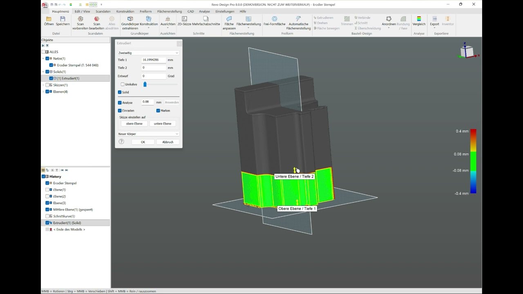Open the Freiform ribbon tab
Screen dimensions: 523x294
(x=145, y=11)
